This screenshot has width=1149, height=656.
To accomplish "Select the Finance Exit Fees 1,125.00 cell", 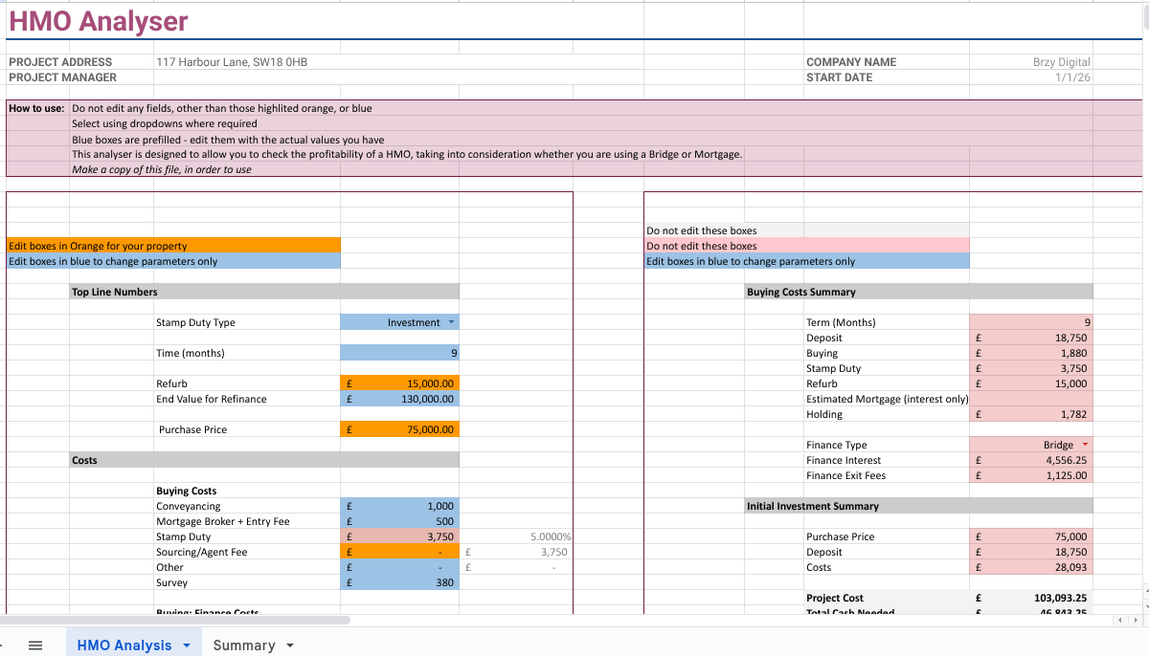I will tap(1030, 475).
